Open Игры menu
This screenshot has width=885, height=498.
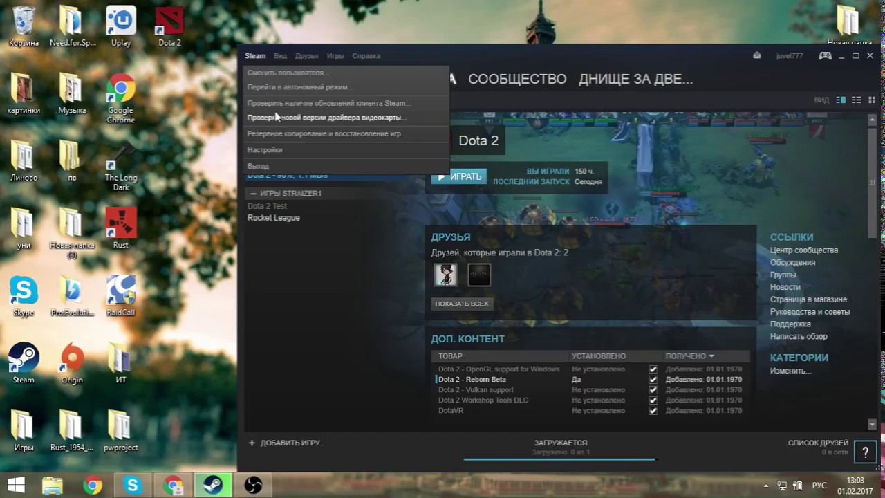click(x=335, y=56)
